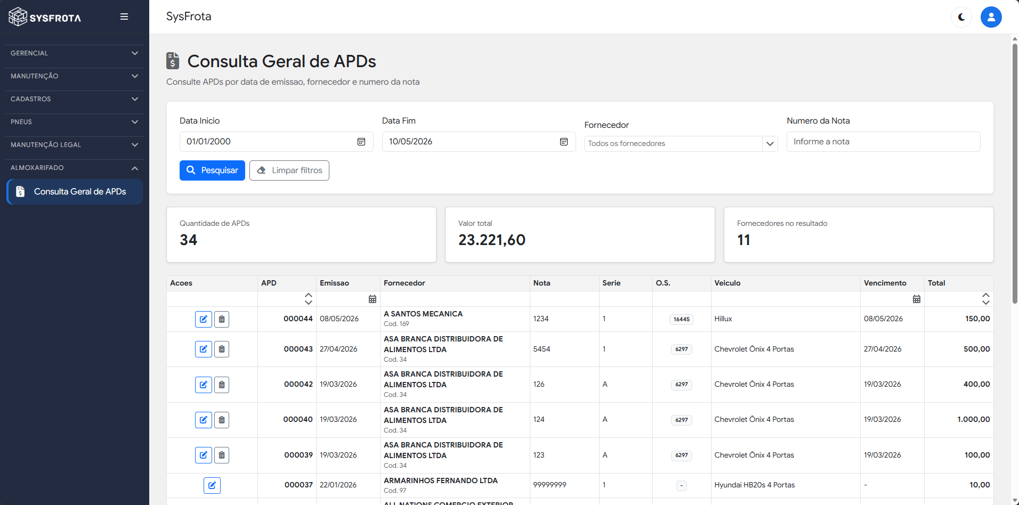Image resolution: width=1019 pixels, height=505 pixels.
Task: Open clipboard icon for APD 000043
Action: tap(222, 349)
